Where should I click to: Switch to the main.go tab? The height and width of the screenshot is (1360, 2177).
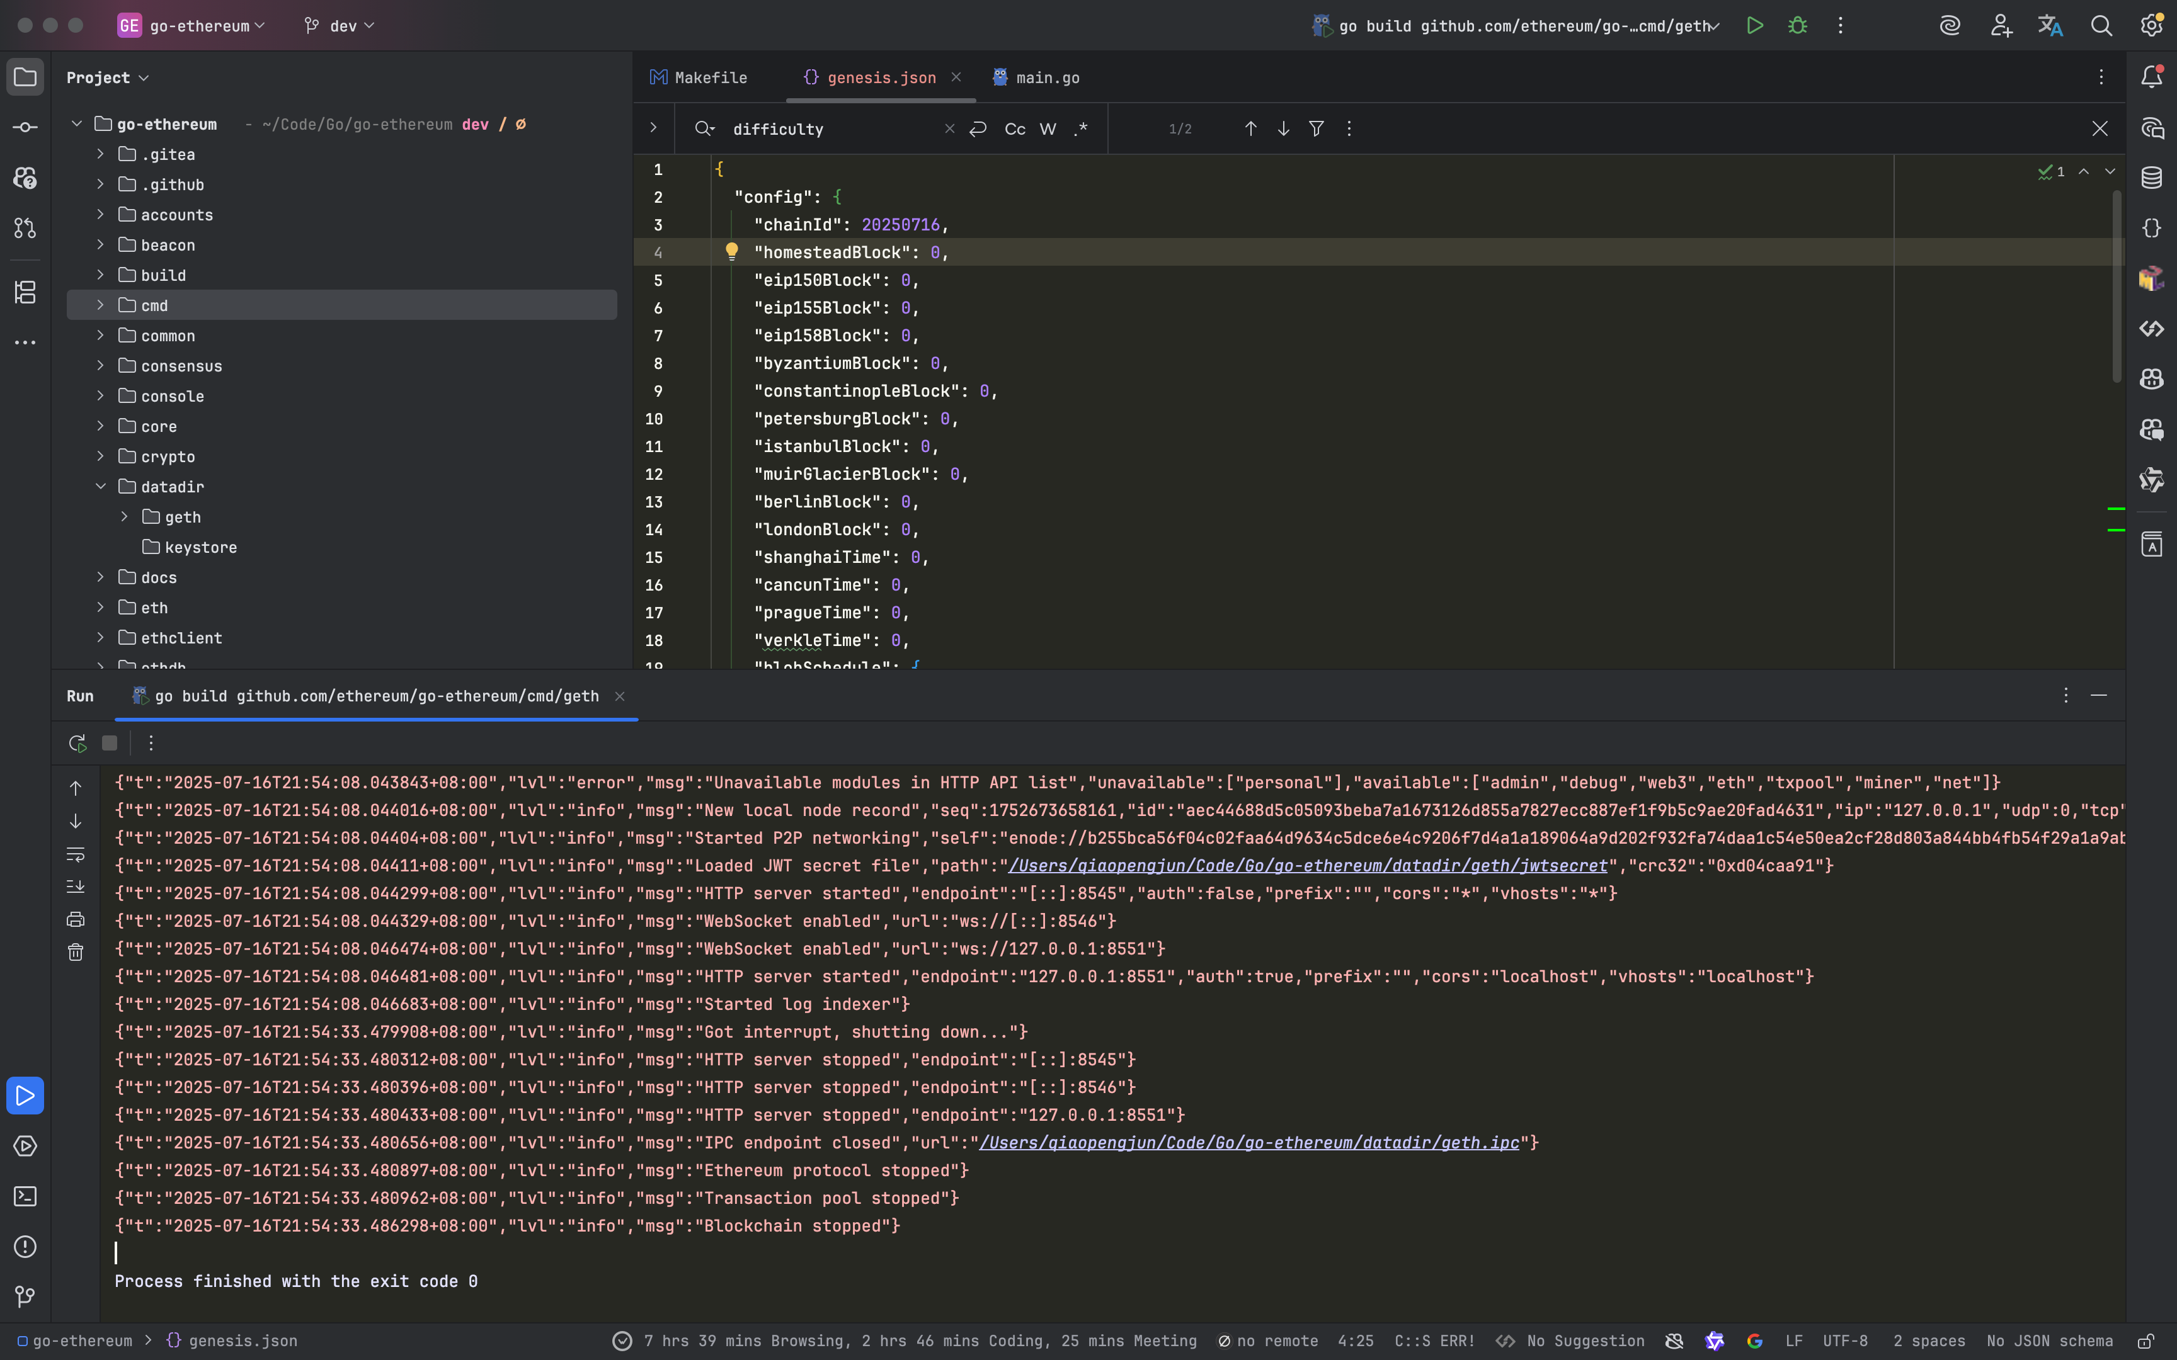[1036, 77]
